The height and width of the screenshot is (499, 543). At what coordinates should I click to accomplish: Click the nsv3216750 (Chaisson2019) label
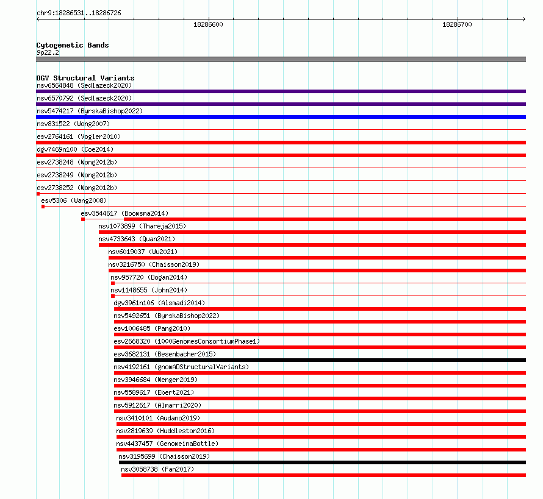(154, 264)
